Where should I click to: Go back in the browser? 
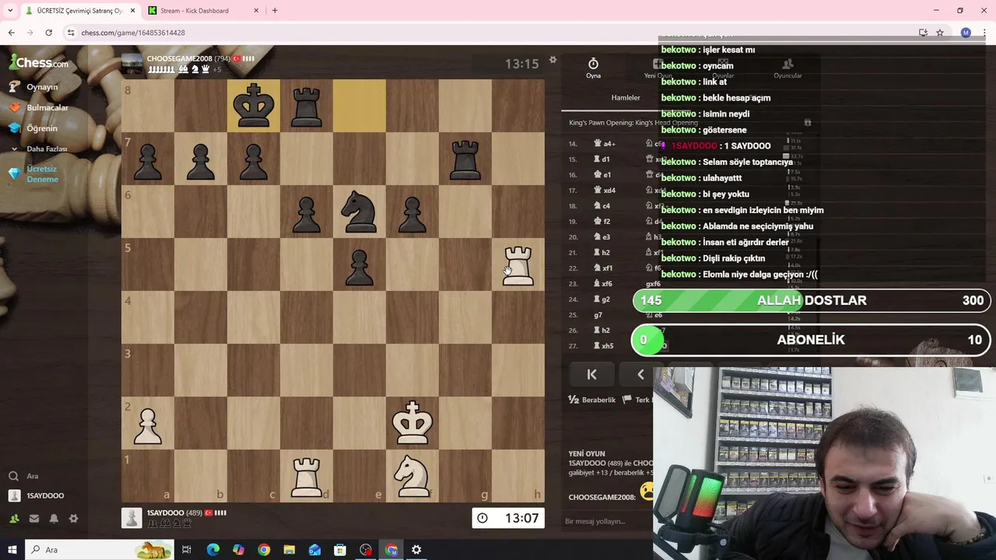[x=11, y=33]
